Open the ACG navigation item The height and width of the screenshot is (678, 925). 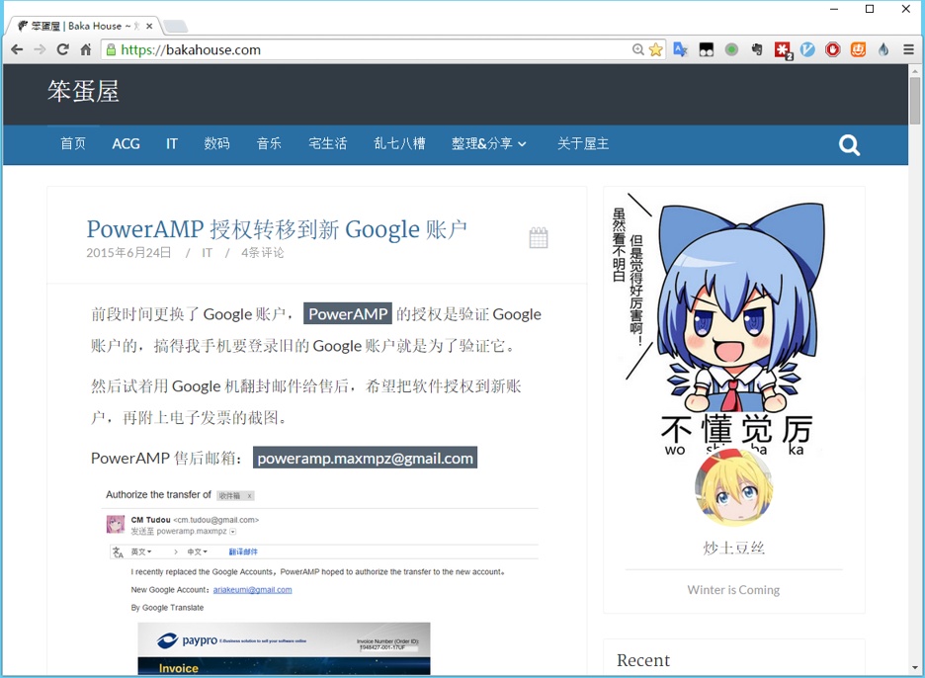(126, 143)
